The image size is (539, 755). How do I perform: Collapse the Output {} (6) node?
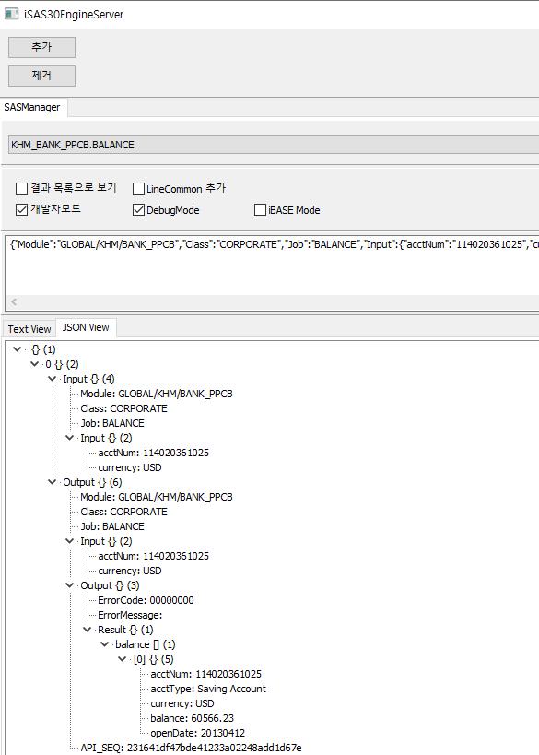[x=53, y=482]
